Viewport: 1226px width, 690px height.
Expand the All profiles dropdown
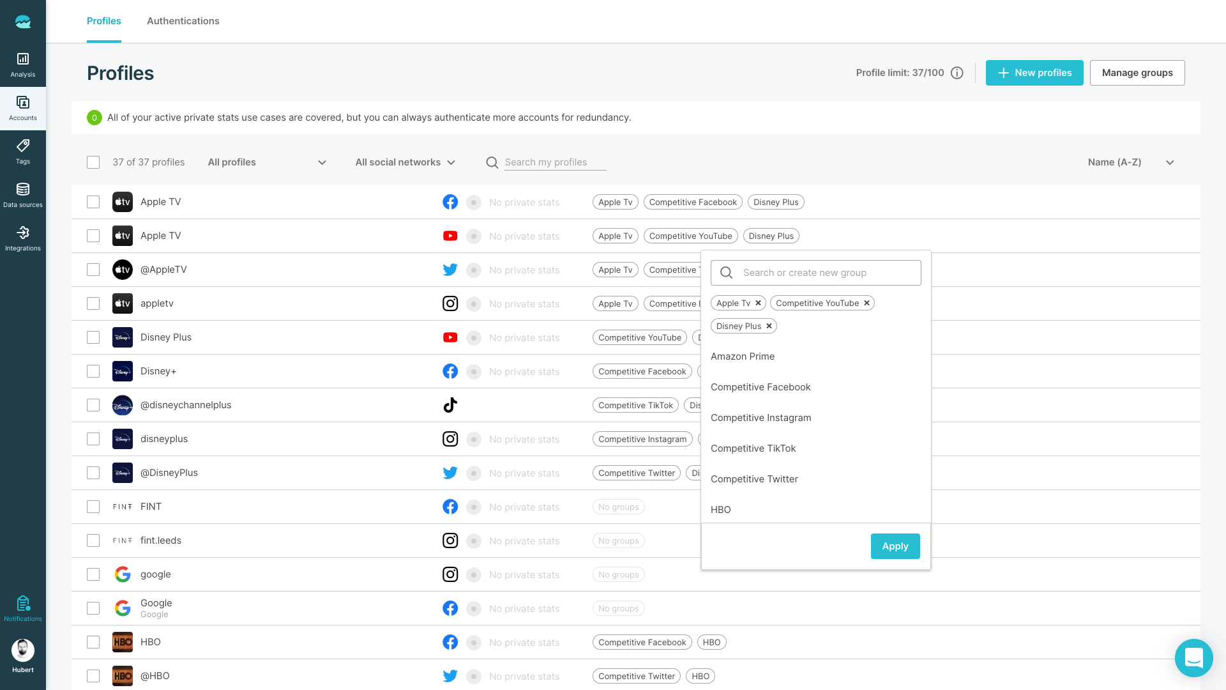(267, 162)
